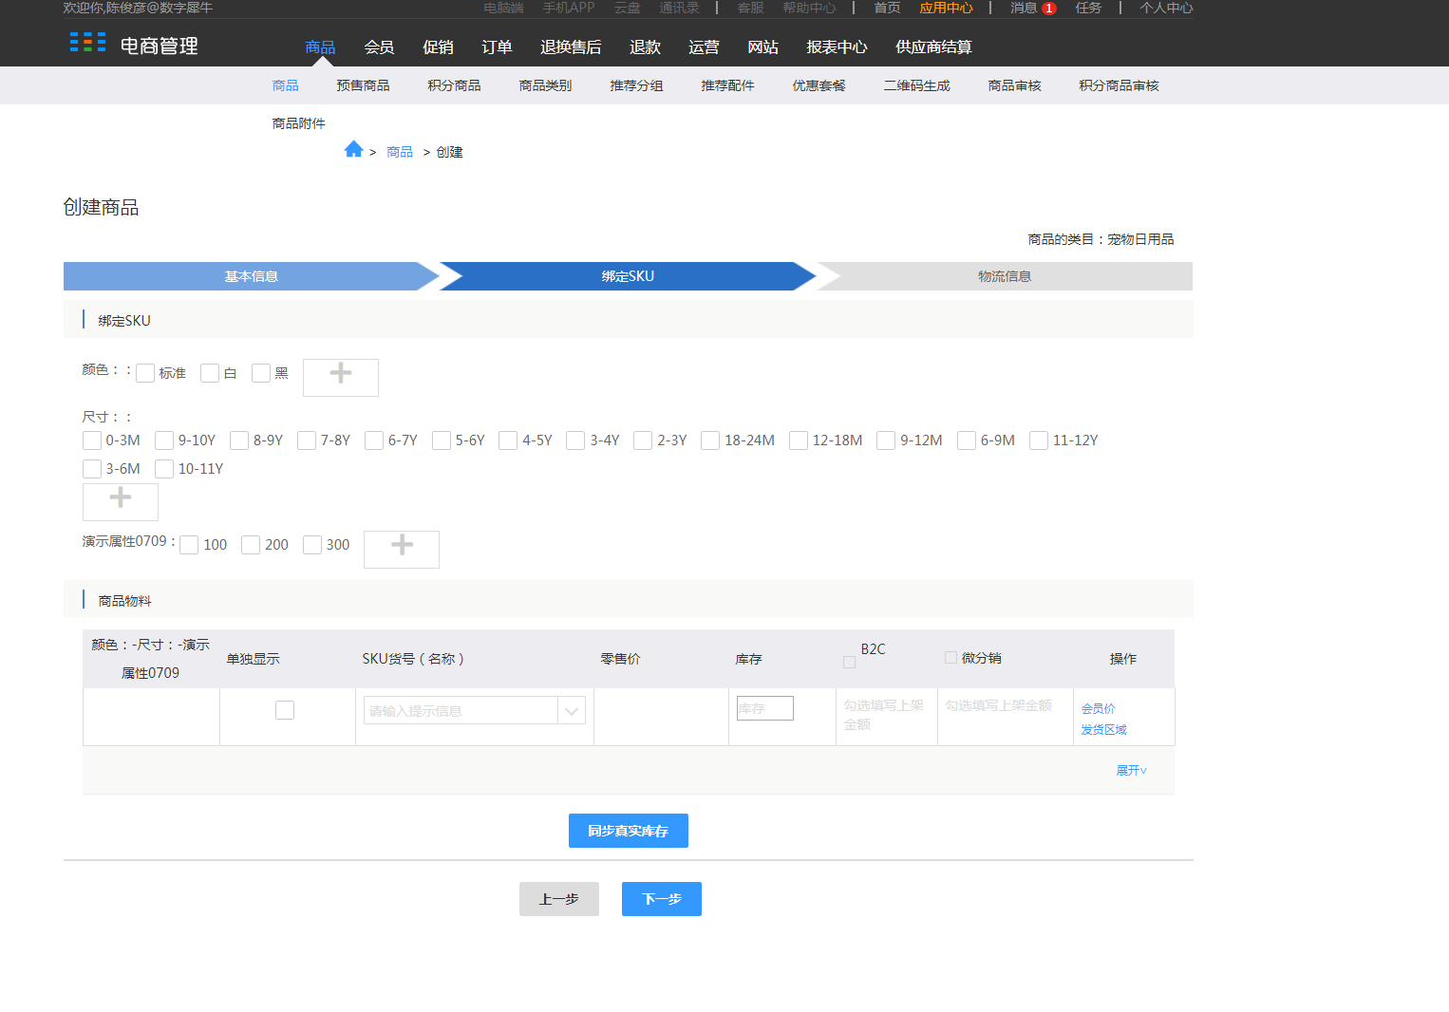Viewport: 1449px width, 1012px height.
Task: Expand the table with 展开
Action: (x=1131, y=771)
